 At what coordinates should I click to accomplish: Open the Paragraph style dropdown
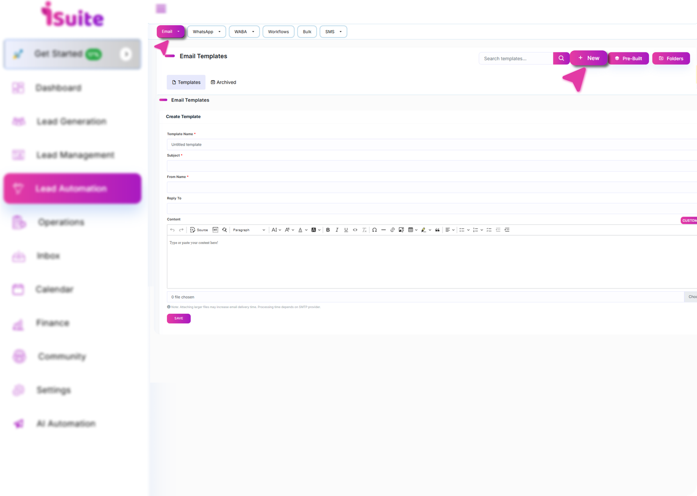click(248, 230)
